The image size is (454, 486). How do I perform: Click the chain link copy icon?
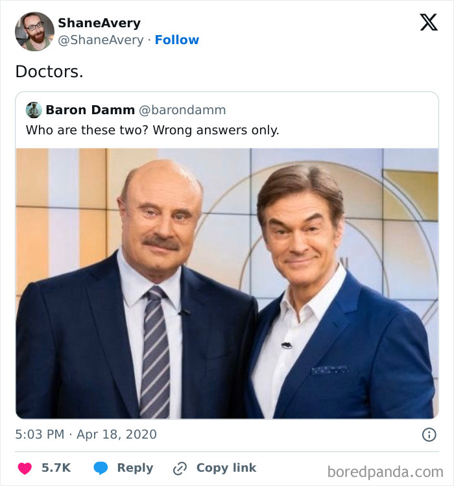tap(180, 468)
